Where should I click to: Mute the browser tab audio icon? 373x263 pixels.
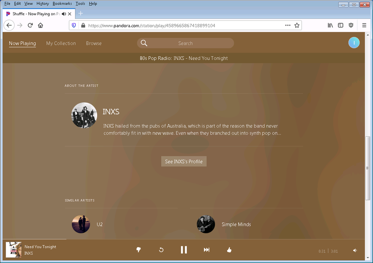[64, 14]
